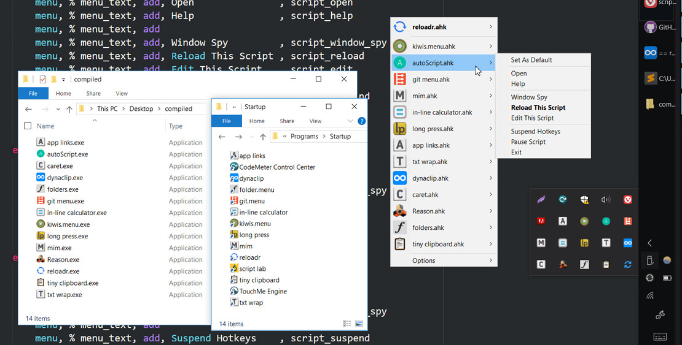Image resolution: width=682 pixels, height=345 pixels.
Task: Tick the select-all checkbox beside the Name column
Action: 28,126
